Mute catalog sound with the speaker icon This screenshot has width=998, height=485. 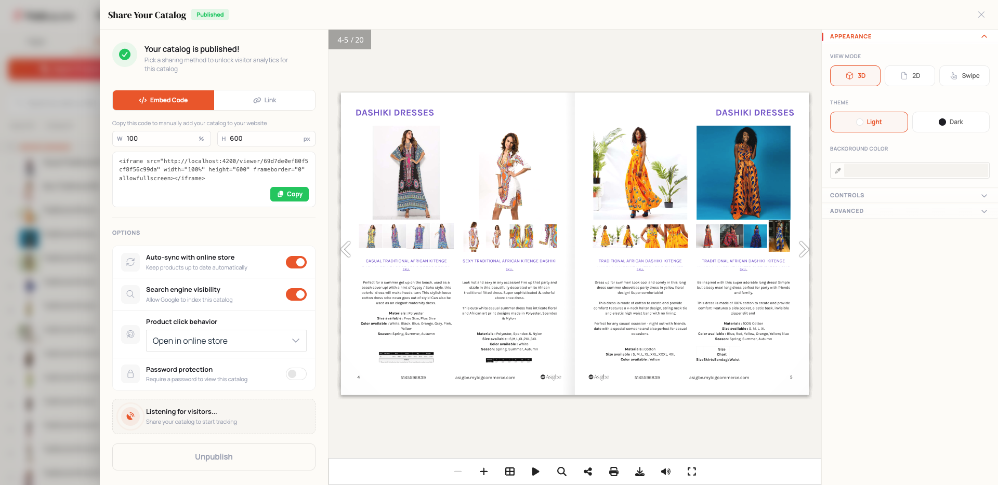[x=666, y=471]
